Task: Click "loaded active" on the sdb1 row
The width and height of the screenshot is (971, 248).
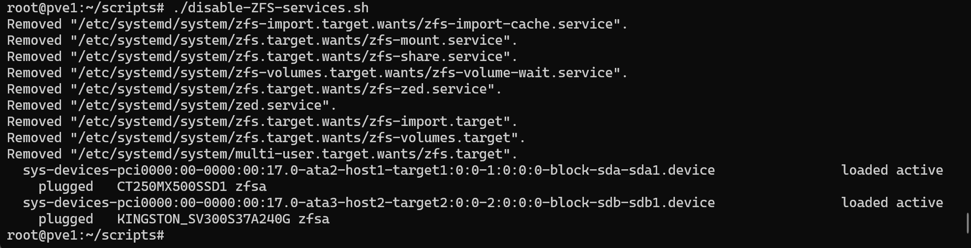Action: coord(892,203)
